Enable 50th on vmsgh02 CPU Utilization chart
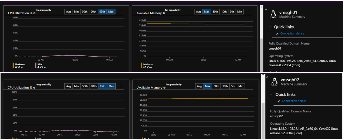 (85, 86)
